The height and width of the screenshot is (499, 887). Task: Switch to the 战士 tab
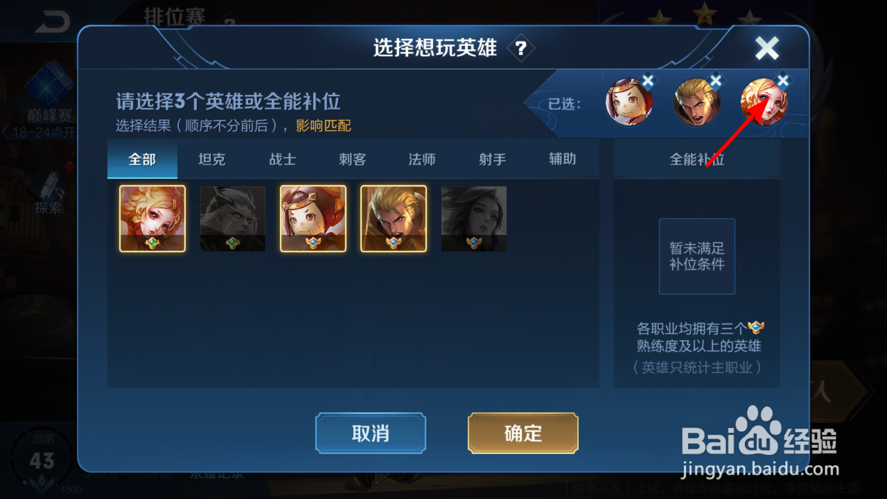tap(282, 159)
